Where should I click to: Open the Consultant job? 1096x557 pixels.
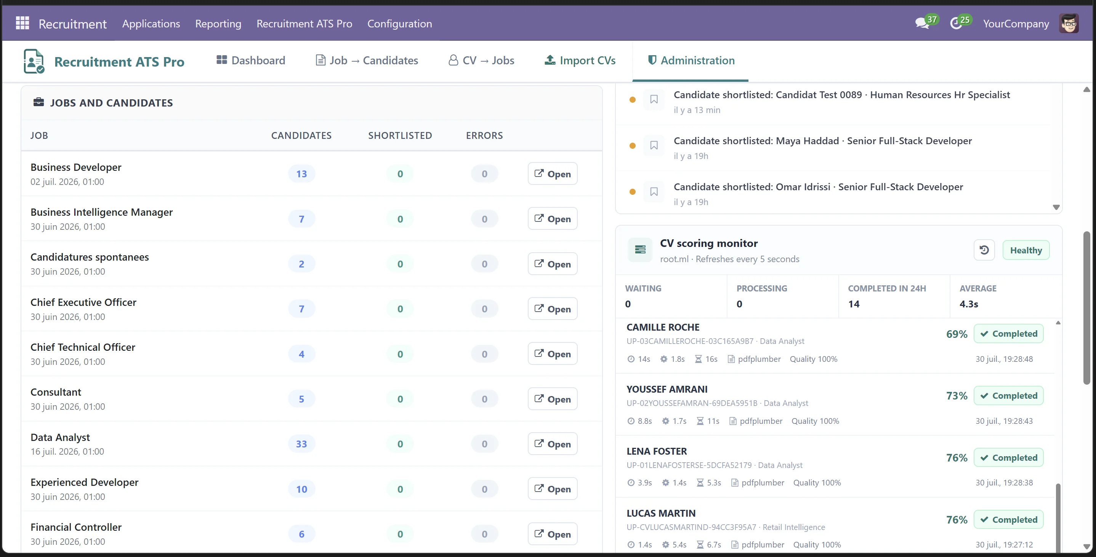[552, 399]
